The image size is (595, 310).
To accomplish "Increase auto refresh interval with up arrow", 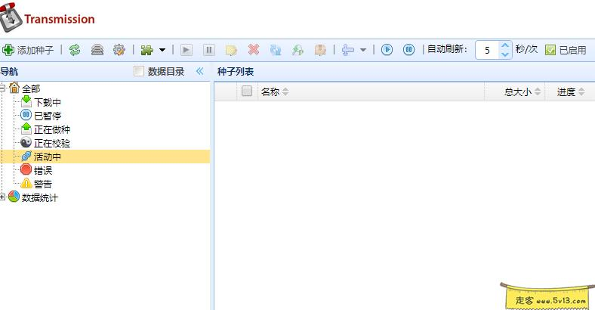I will coord(505,45).
